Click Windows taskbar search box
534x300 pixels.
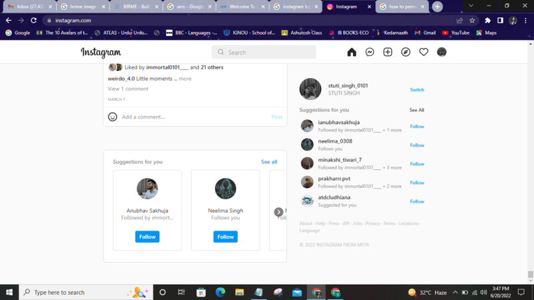(86, 292)
